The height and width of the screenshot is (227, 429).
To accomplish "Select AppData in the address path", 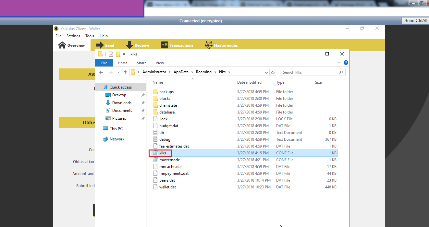I will (x=181, y=72).
